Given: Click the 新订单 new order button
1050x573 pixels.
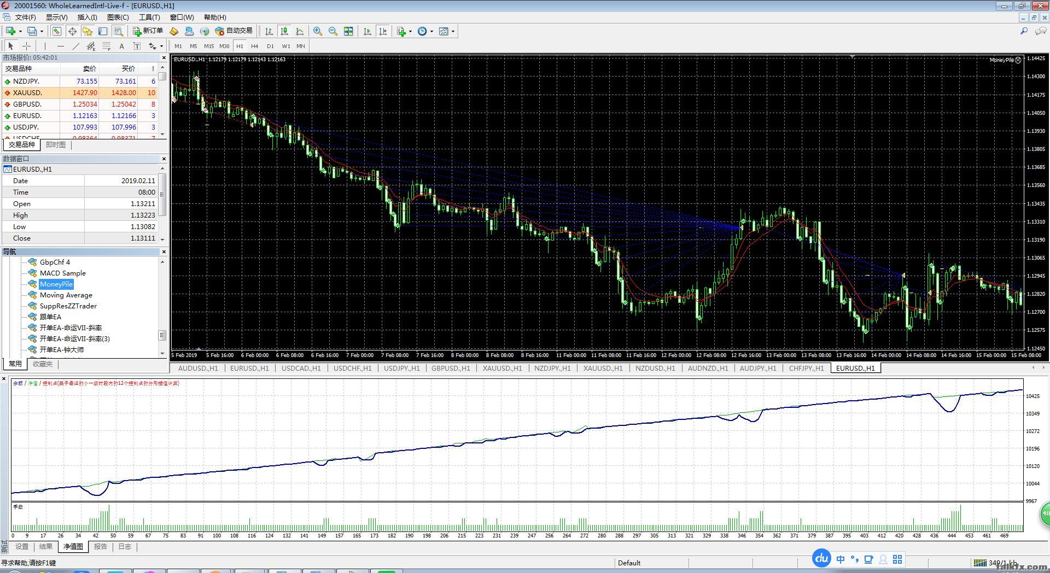Looking at the screenshot, I should click(148, 31).
